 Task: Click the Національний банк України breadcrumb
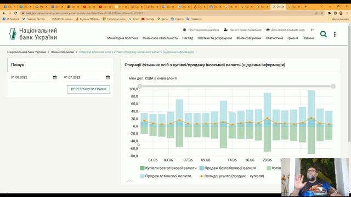pyautogui.click(x=26, y=52)
